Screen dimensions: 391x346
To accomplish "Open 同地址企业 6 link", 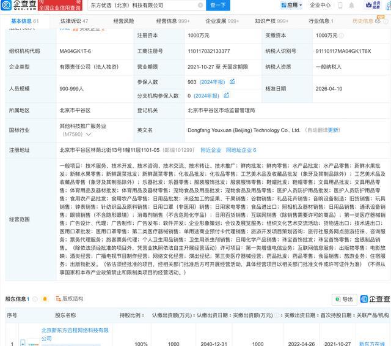I will point(241,150).
